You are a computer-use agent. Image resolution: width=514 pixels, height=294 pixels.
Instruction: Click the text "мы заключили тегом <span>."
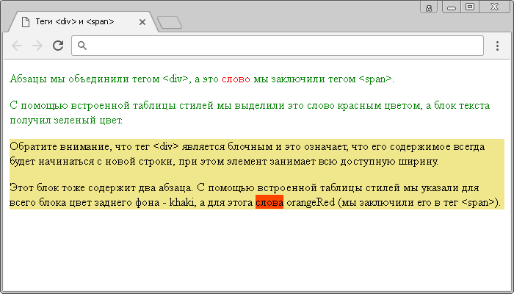[x=324, y=79]
